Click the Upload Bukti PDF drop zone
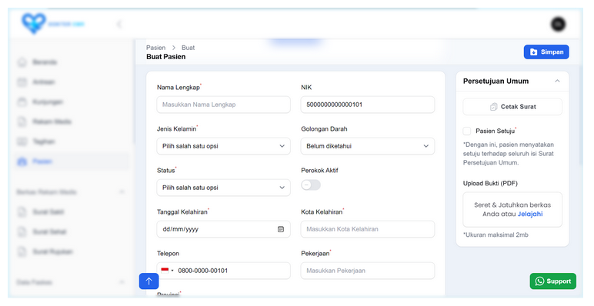Image resolution: width=594 pixels, height=306 pixels. click(512, 209)
